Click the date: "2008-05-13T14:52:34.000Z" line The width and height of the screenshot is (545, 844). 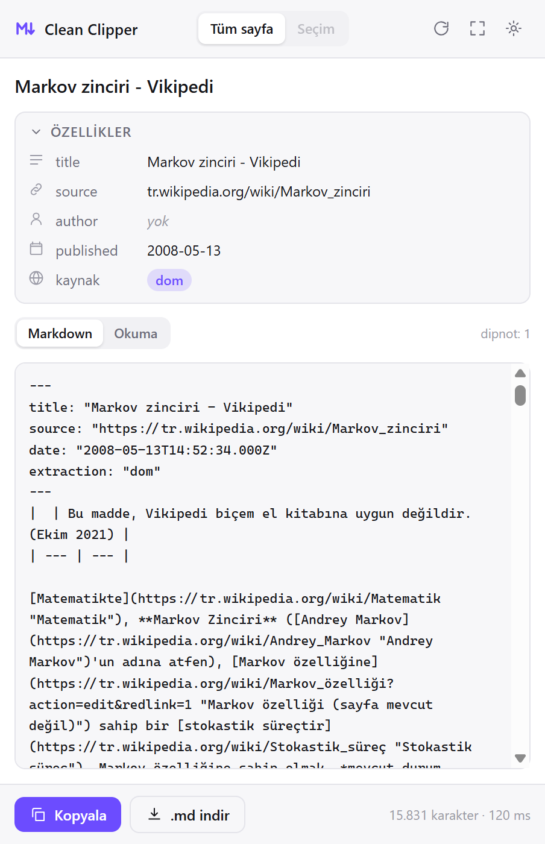(x=153, y=450)
